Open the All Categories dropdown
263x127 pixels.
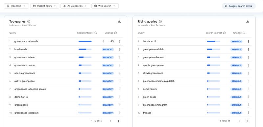coord(75,6)
